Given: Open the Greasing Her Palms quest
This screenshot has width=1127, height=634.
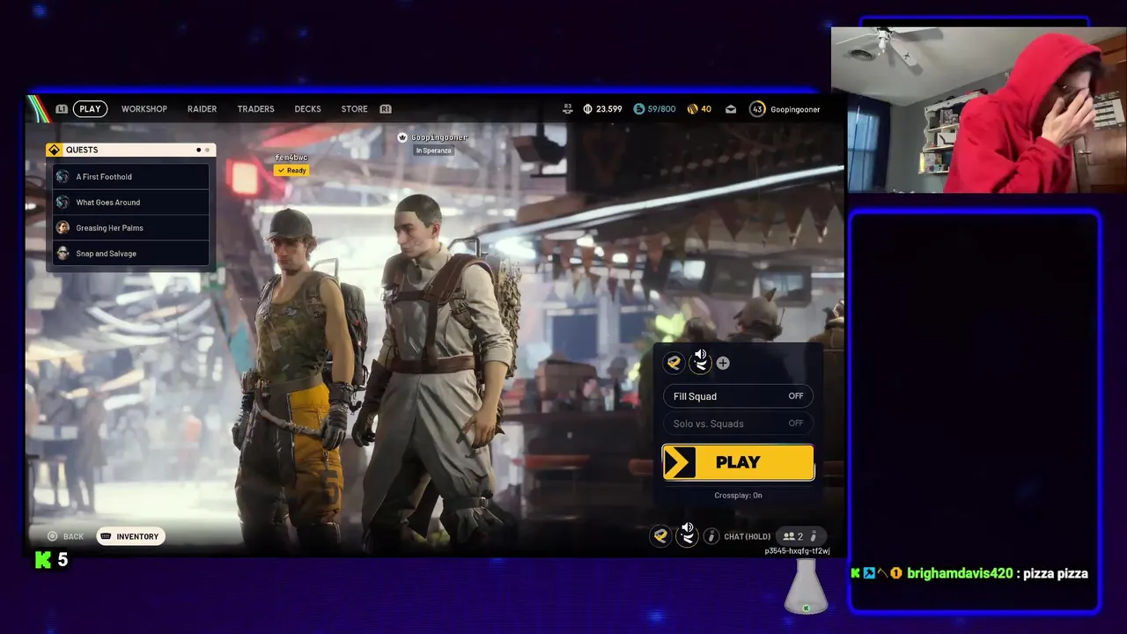Looking at the screenshot, I should click(131, 227).
